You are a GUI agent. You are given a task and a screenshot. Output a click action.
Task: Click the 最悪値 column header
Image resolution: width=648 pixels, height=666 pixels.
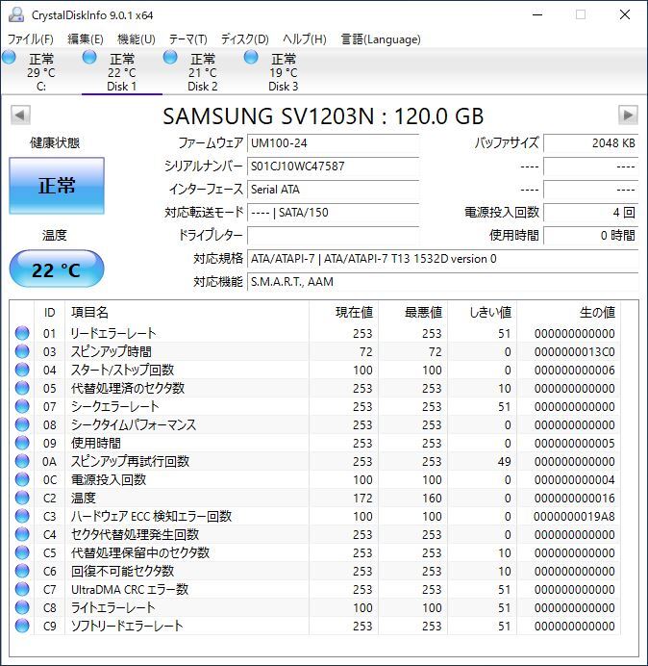pyautogui.click(x=412, y=312)
